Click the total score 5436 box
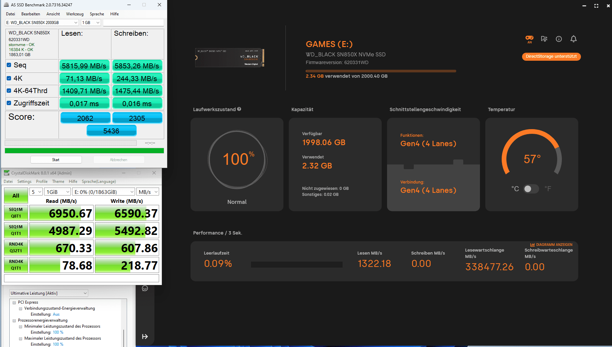This screenshot has width=612, height=347. [x=111, y=131]
